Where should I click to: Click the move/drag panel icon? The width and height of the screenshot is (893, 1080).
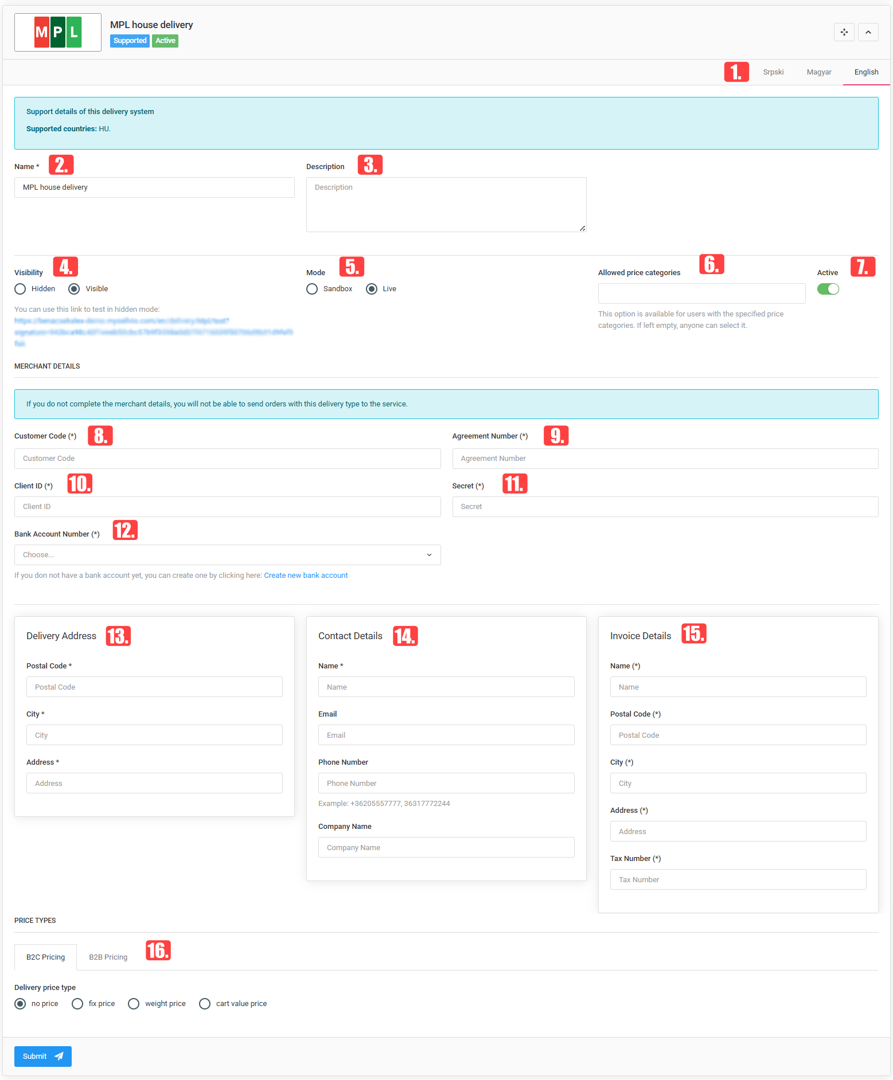(x=844, y=32)
